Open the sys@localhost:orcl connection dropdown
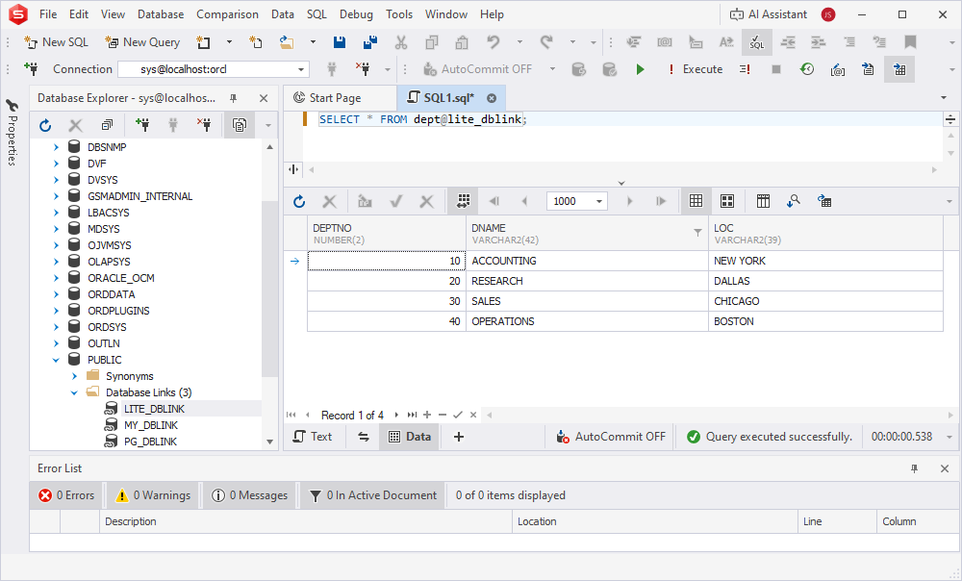The width and height of the screenshot is (962, 581). click(300, 68)
